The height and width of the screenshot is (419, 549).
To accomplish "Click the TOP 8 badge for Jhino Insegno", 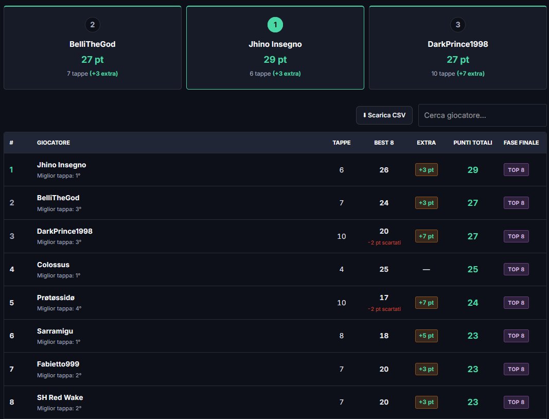I will pos(516,170).
